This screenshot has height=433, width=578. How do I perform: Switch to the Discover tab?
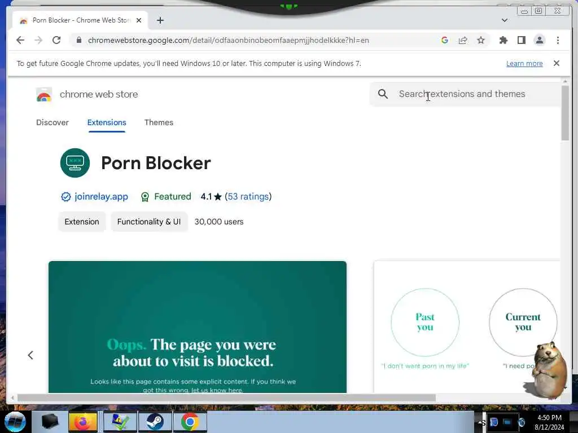52,122
